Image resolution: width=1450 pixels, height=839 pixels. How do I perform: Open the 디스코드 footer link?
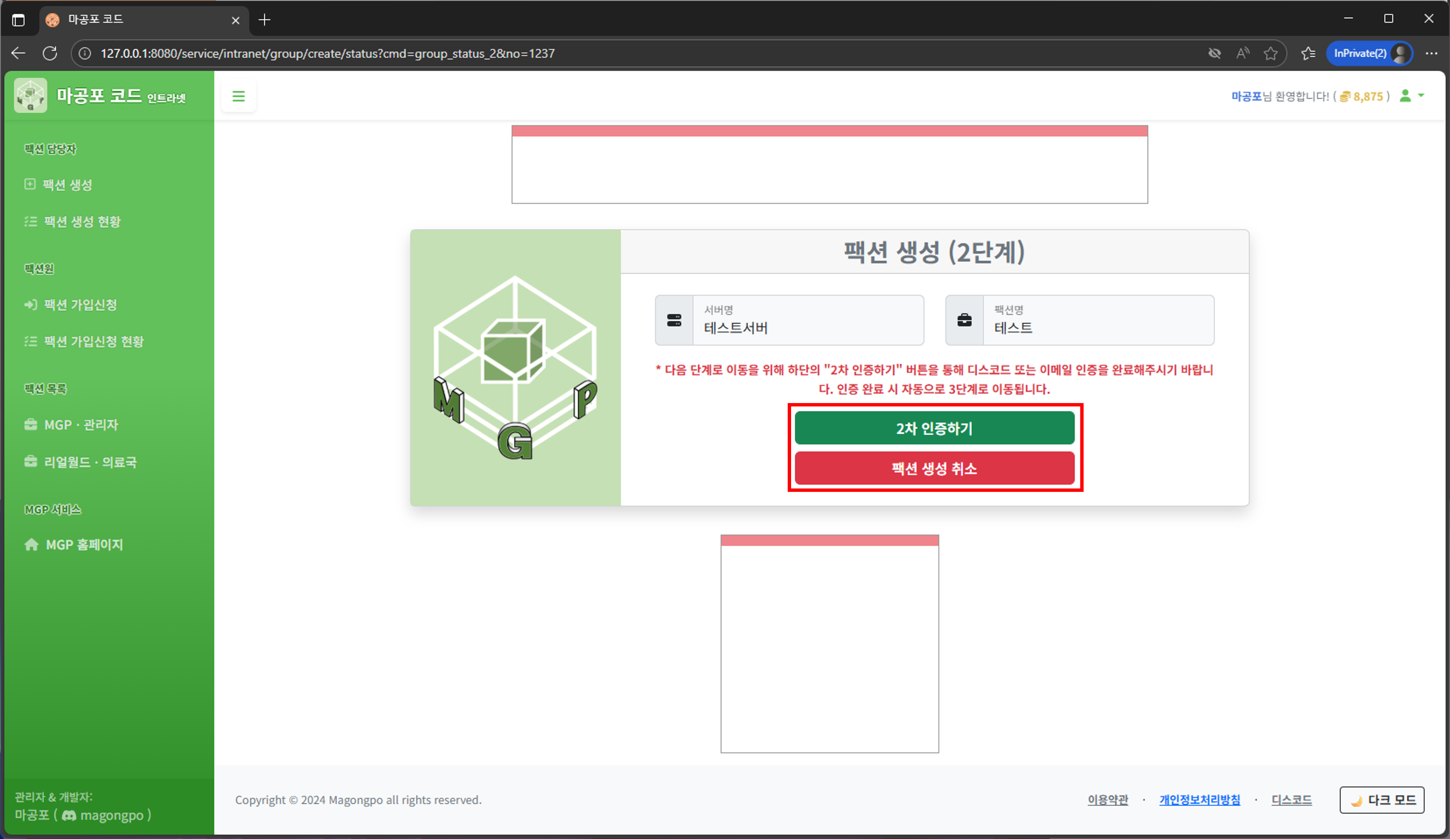1291,800
